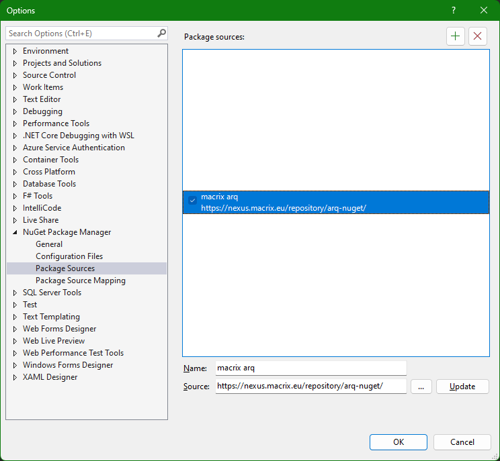The height and width of the screenshot is (461, 500).
Task: Expand the Work Items arrow
Action: click(x=15, y=87)
